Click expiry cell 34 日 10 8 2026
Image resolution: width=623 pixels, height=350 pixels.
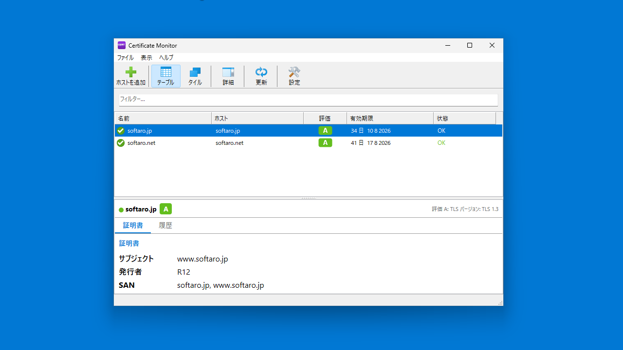pos(371,131)
